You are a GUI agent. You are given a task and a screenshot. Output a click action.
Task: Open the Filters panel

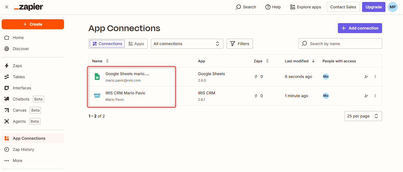(240, 44)
